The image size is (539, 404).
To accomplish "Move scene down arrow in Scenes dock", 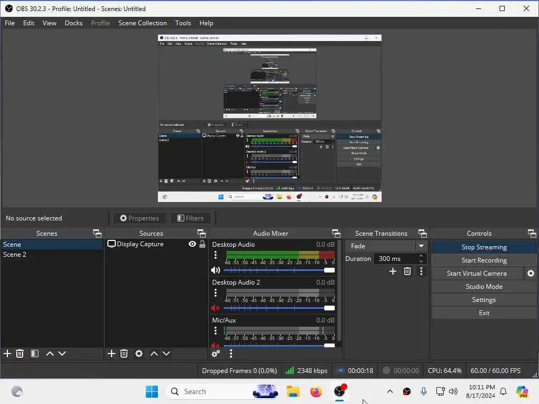I will coord(62,353).
